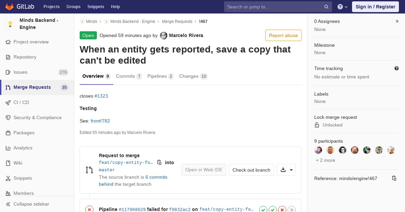Click the third participant avatar

[x=343, y=150]
